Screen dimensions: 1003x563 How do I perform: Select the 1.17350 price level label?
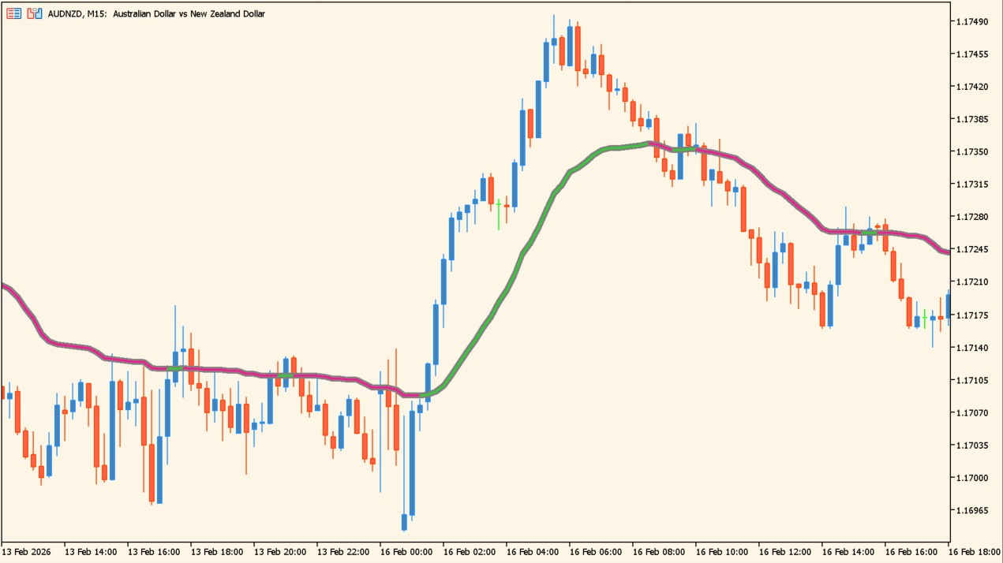(971, 151)
